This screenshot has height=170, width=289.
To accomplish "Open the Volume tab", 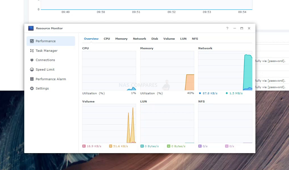I will (x=169, y=39).
